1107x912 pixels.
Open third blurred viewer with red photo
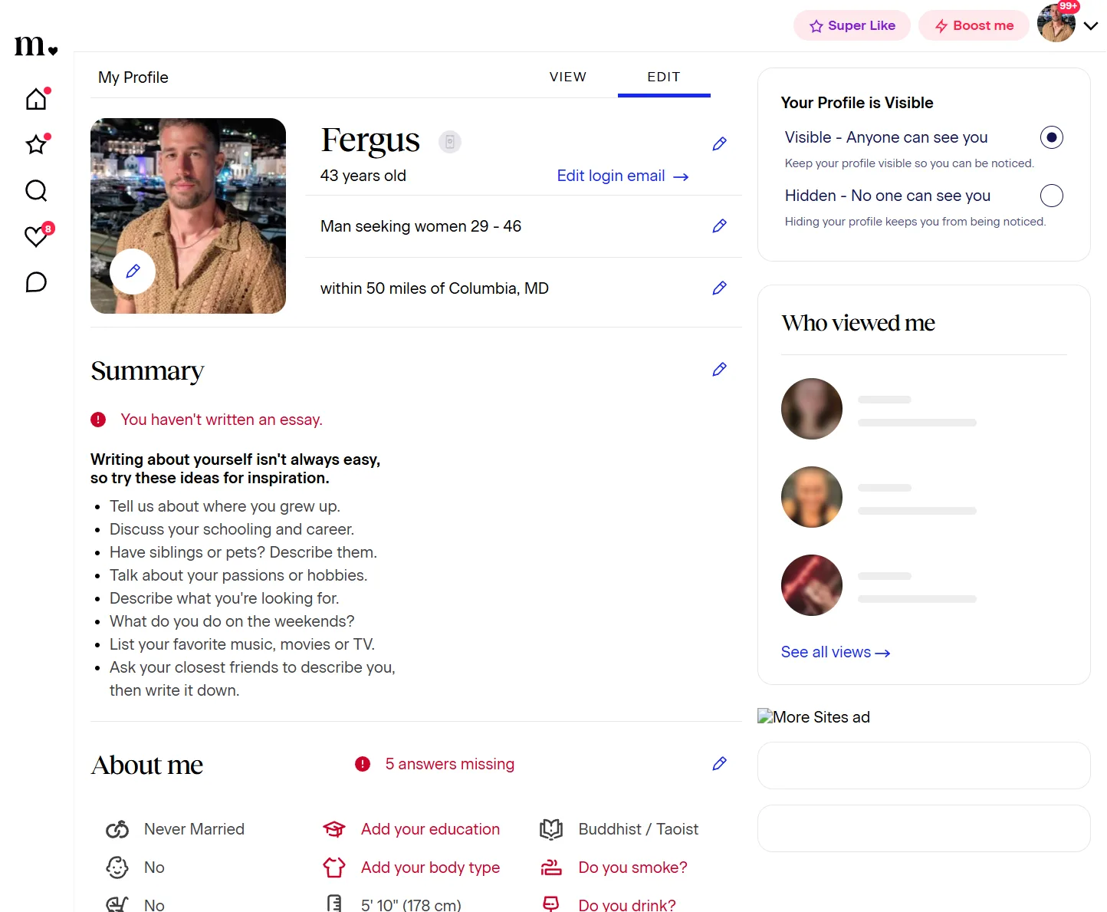pyautogui.click(x=812, y=585)
